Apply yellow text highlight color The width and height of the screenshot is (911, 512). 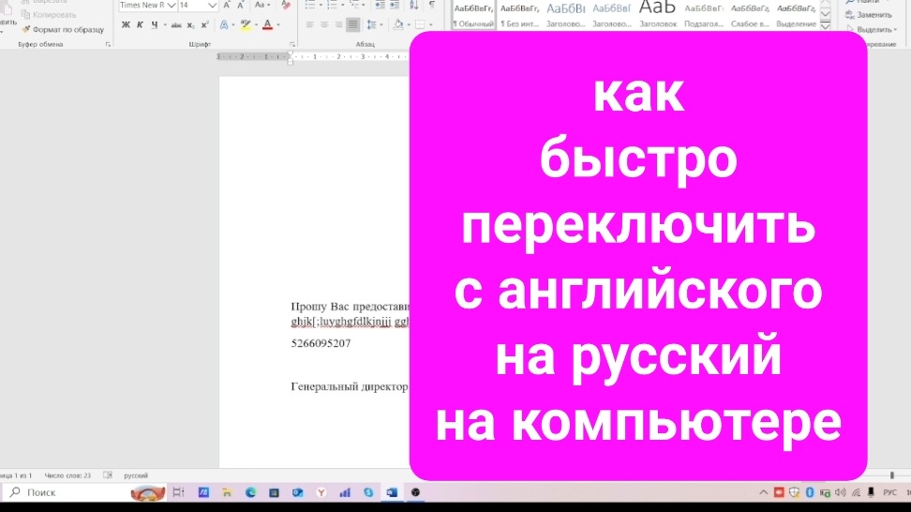tap(246, 25)
